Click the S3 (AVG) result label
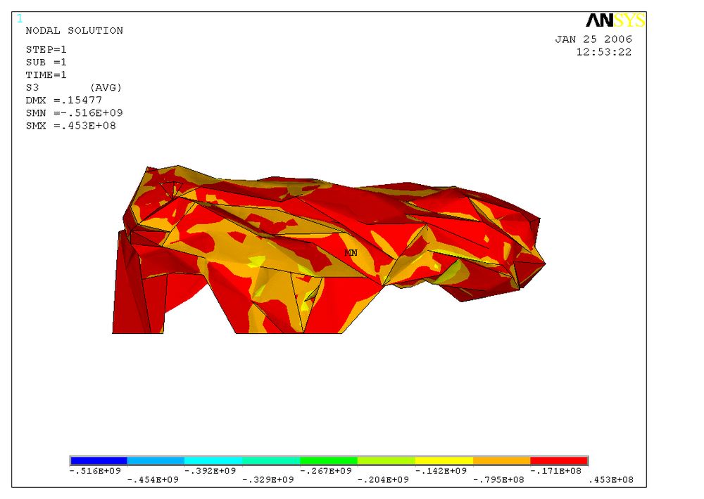Screen dimensions: 704x499 coord(74,88)
